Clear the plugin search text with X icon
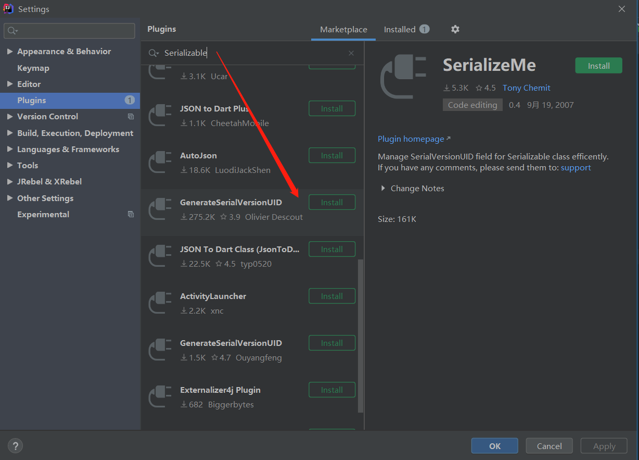The width and height of the screenshot is (639, 460). click(351, 53)
